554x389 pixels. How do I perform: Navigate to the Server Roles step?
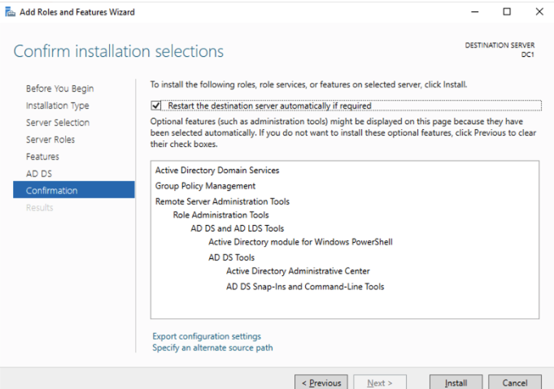click(50, 140)
